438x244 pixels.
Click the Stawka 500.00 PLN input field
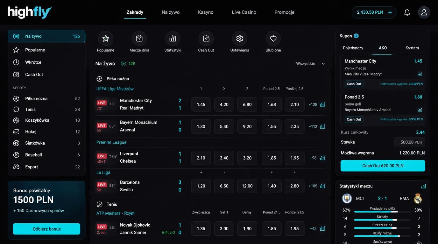pos(410,142)
